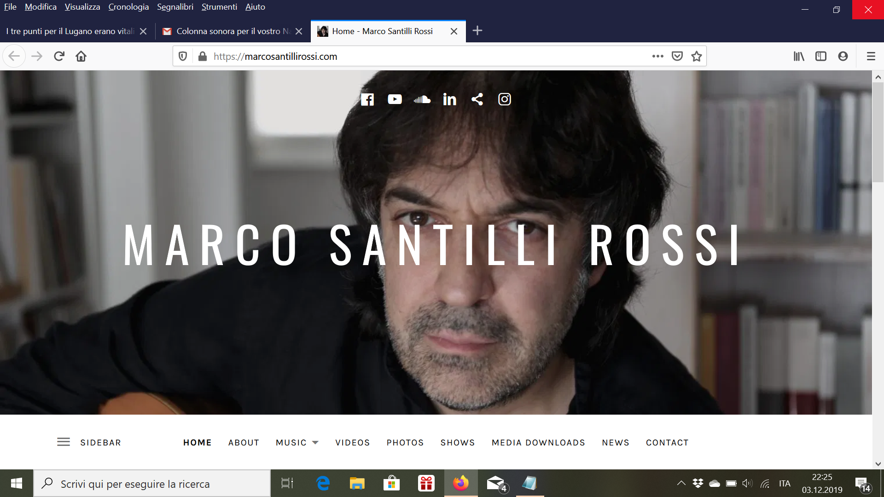Open OneDrive cloud tray icon

coord(715,483)
